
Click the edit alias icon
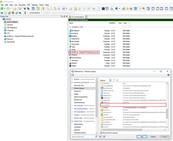(114, 80)
